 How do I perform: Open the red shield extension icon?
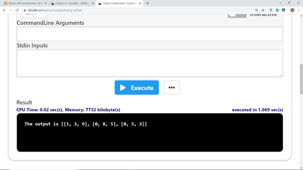(x=271, y=10)
